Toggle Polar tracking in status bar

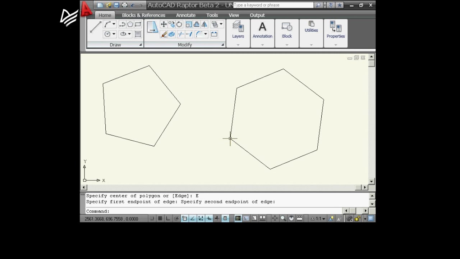[176, 218]
